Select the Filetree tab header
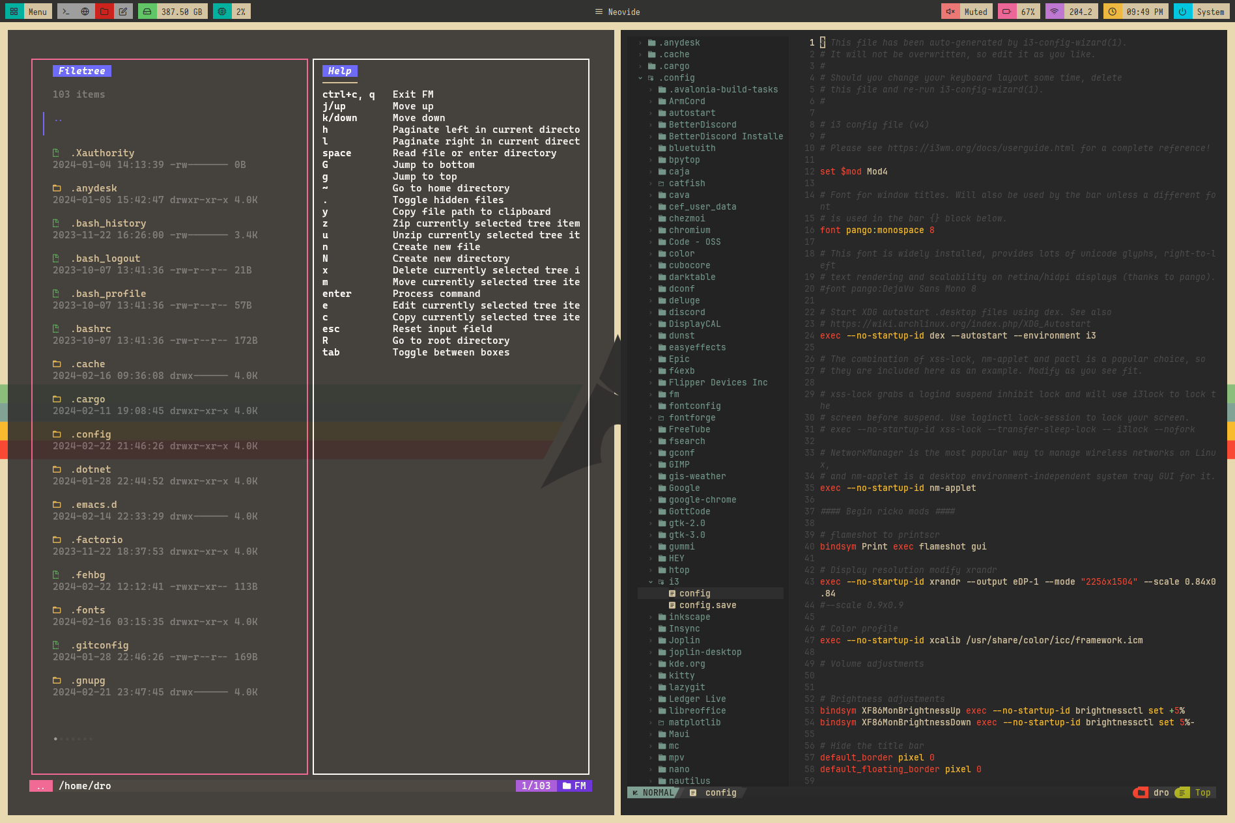Screen dimensions: 1235x823 [x=82, y=71]
